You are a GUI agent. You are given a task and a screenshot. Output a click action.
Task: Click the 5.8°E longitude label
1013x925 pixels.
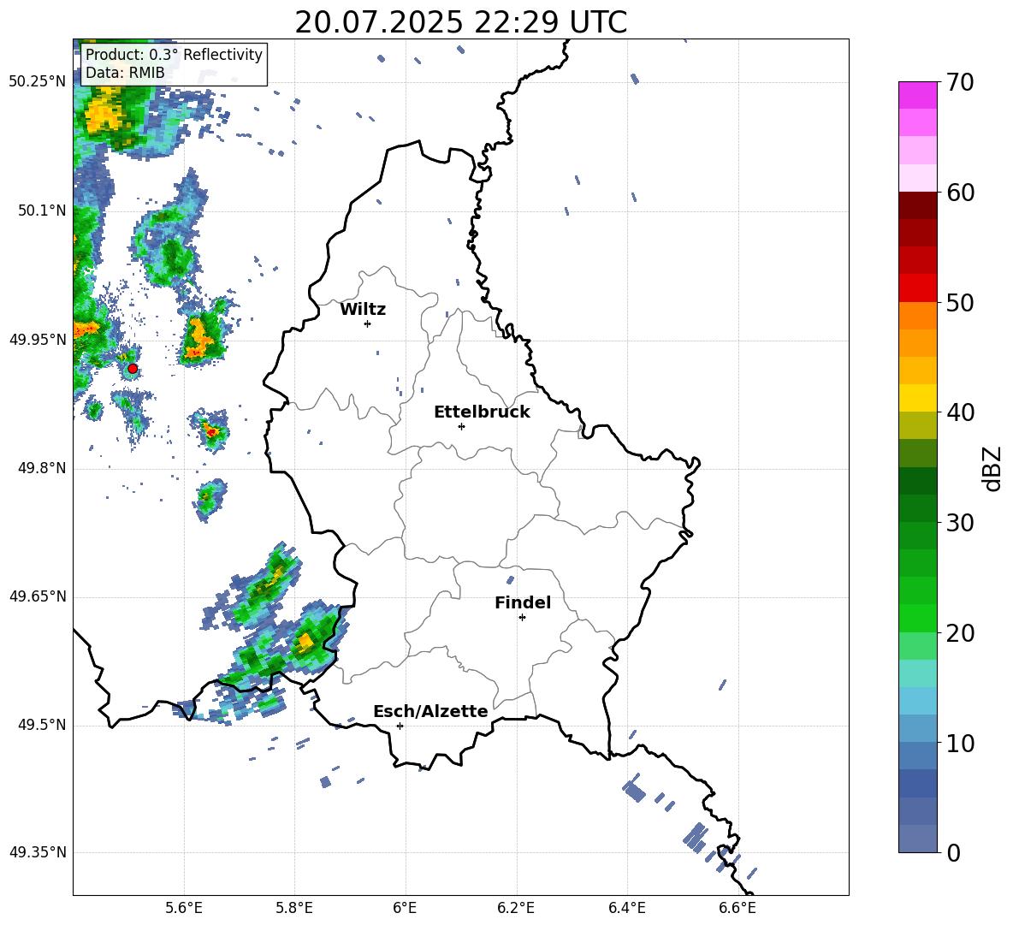294,909
